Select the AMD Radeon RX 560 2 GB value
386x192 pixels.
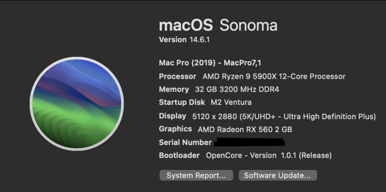coord(245,129)
